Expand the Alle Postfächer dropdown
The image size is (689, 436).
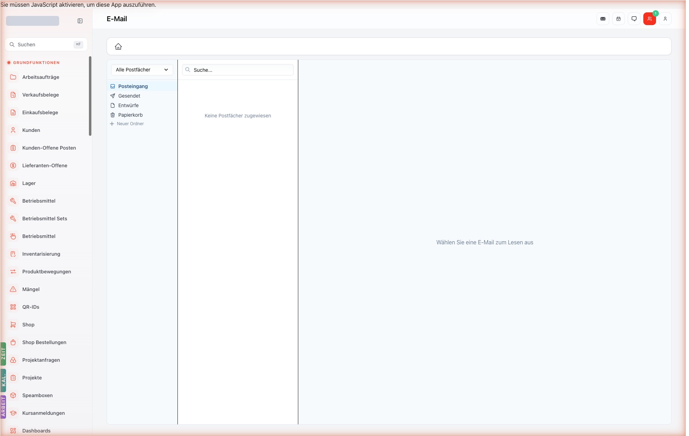[142, 70]
